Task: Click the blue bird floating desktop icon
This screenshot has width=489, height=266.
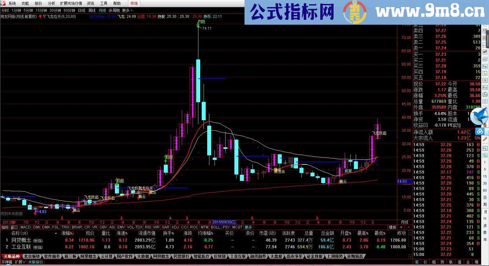Action: [x=479, y=117]
